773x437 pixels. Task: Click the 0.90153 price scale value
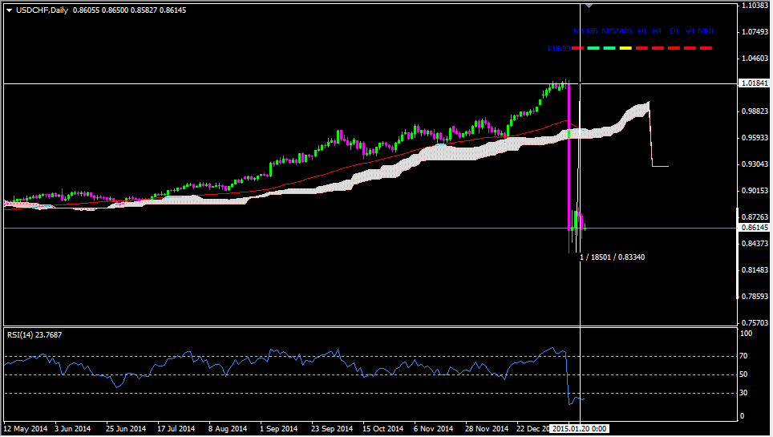(x=755, y=191)
